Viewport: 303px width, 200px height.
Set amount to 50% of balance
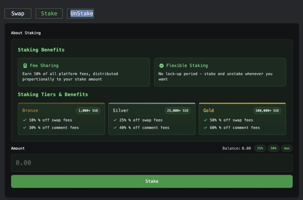click(x=273, y=148)
